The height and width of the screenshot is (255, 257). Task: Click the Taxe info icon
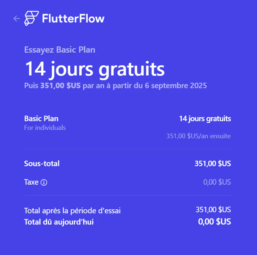[44, 182]
